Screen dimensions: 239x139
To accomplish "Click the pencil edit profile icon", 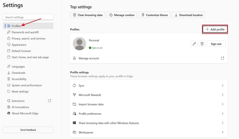I will click(x=194, y=44).
